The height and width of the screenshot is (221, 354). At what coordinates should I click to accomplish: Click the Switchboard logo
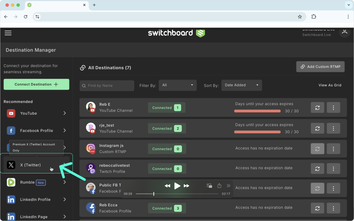tap(176, 33)
